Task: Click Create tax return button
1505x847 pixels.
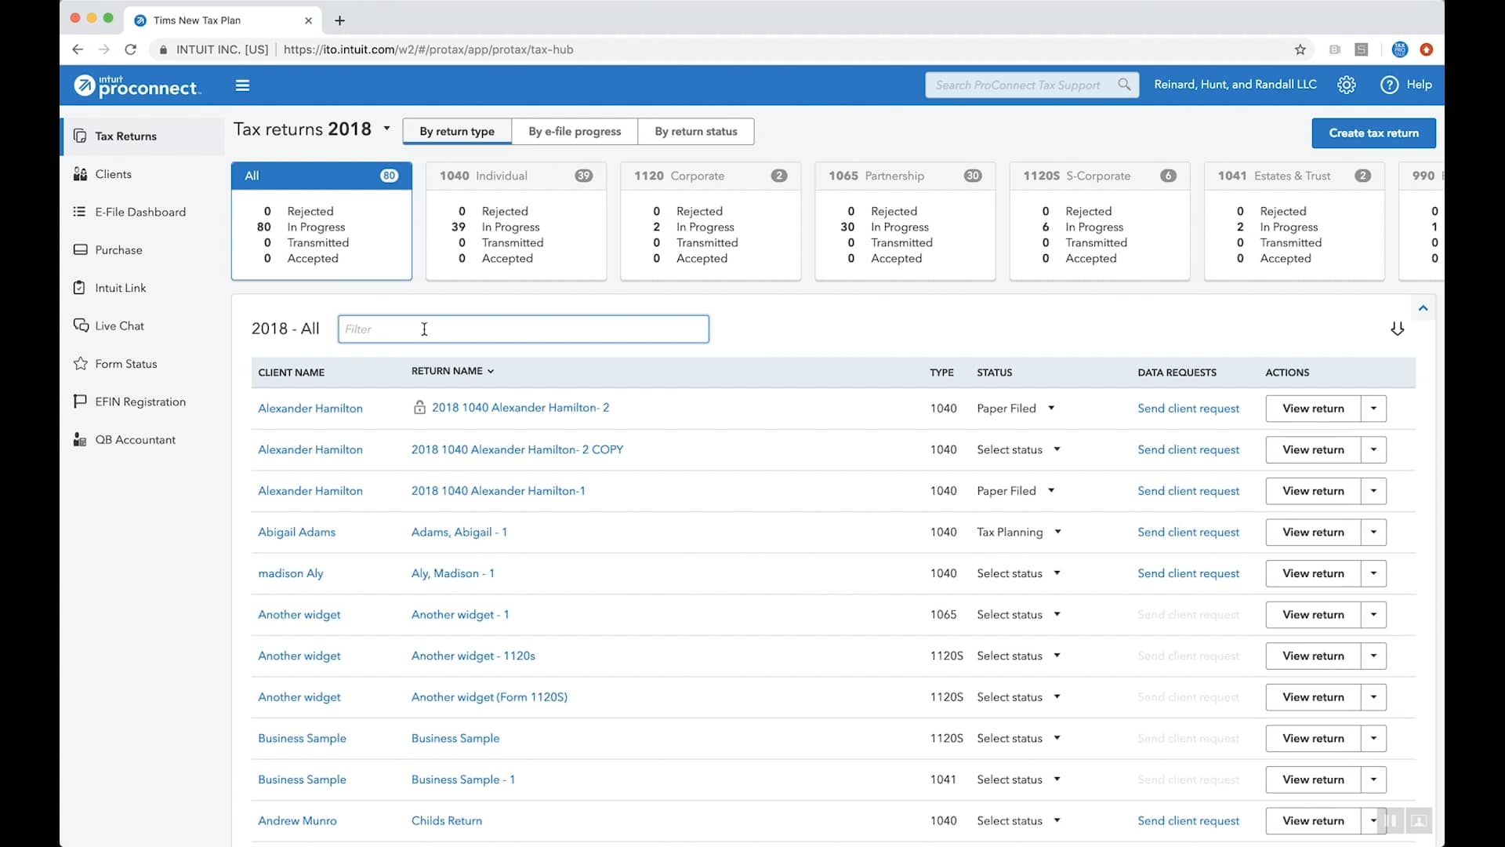Action: [x=1374, y=133]
